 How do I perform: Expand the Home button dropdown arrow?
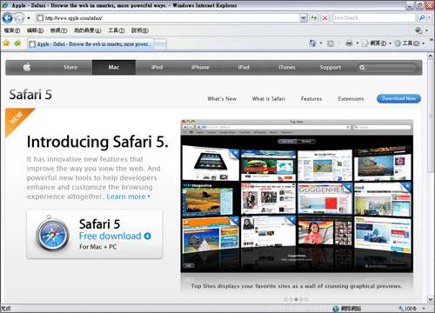click(321, 43)
